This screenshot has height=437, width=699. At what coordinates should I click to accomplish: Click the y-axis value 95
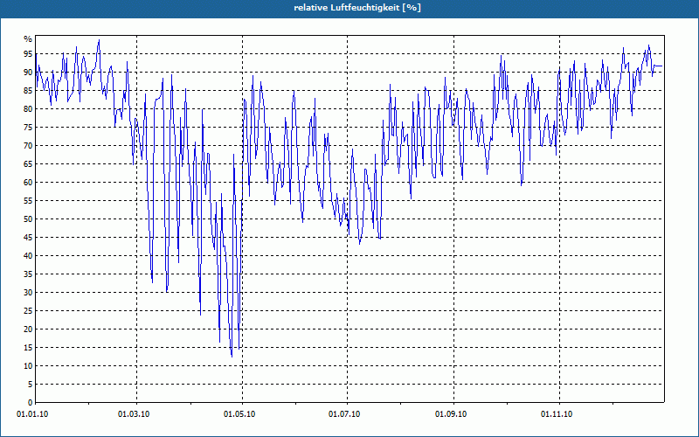[x=28, y=54]
